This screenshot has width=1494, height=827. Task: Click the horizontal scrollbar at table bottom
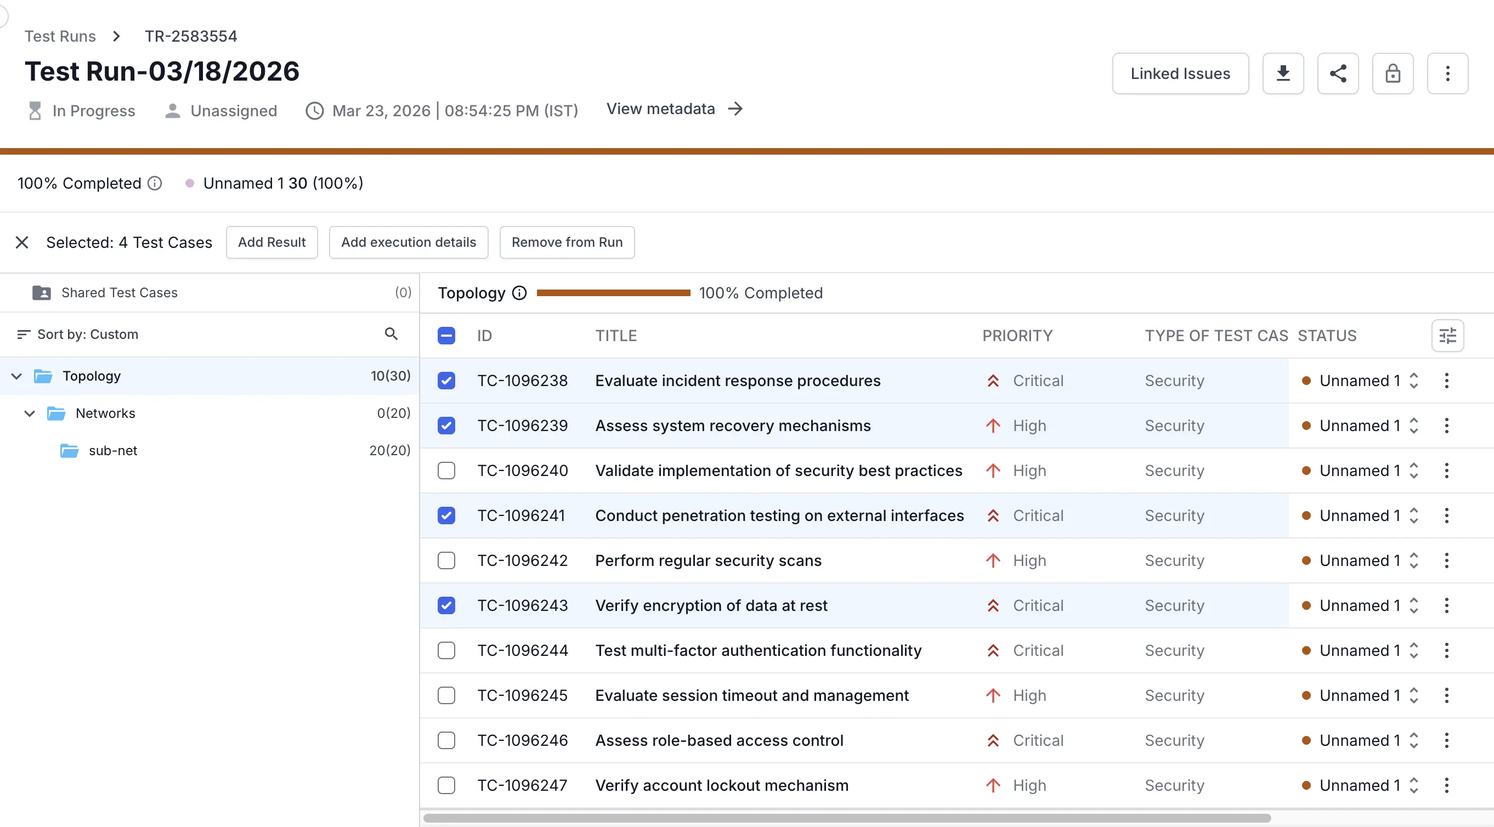(x=847, y=818)
